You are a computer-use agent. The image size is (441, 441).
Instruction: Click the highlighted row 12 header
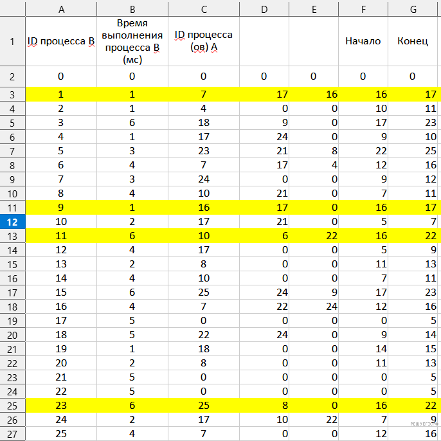point(12,222)
